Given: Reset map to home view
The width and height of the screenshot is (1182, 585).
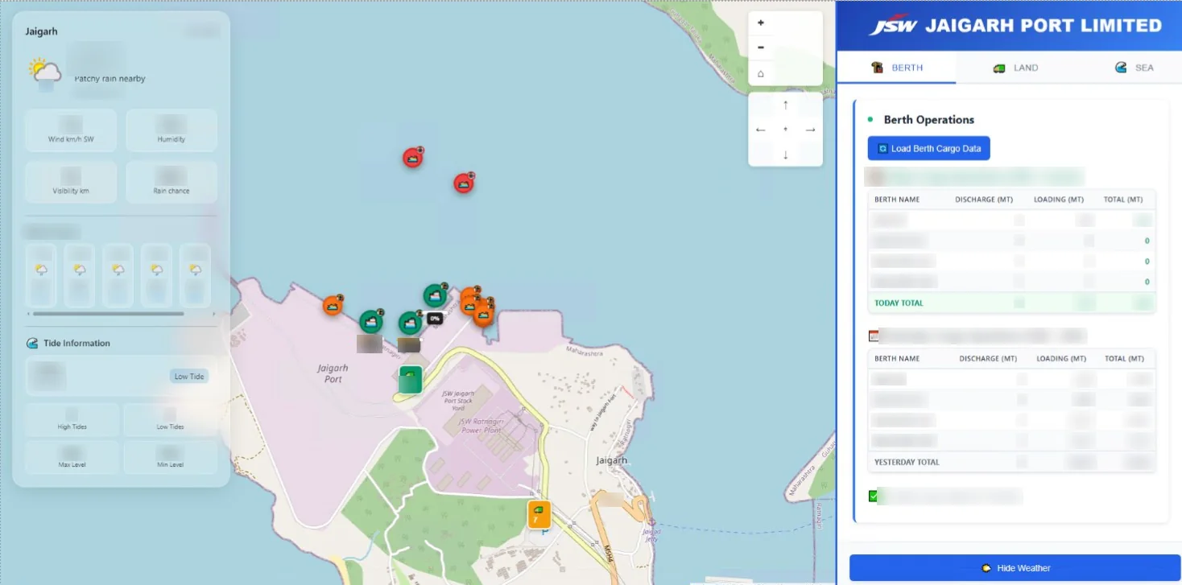Looking at the screenshot, I should click(x=761, y=73).
